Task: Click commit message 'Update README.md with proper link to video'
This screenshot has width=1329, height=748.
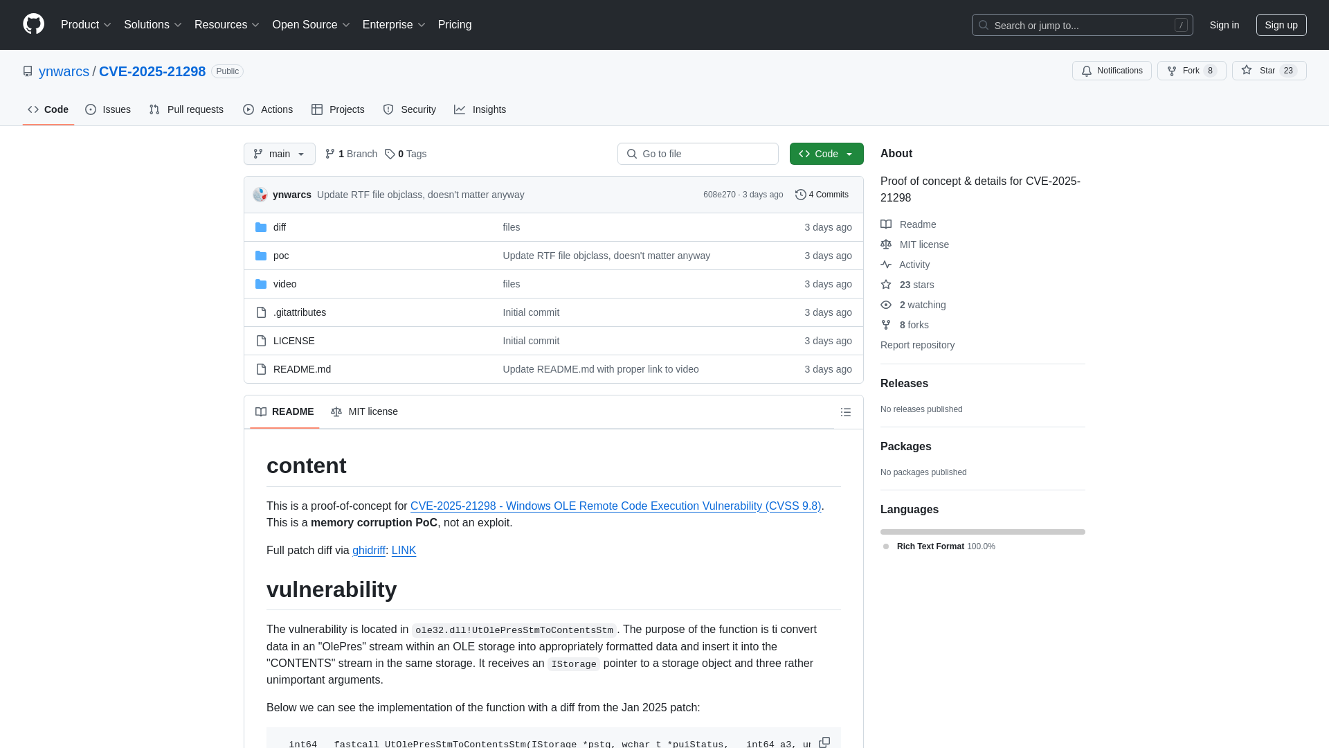Action: click(601, 369)
